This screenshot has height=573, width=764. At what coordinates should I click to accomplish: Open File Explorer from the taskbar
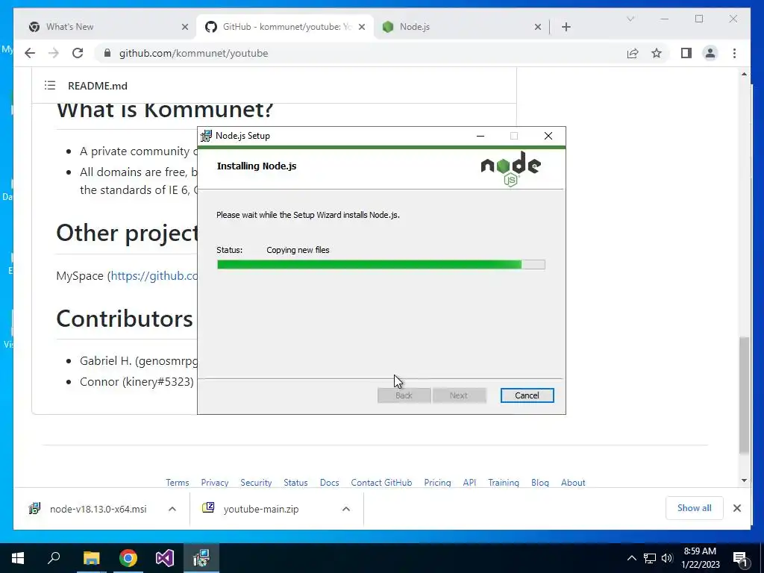coord(91,558)
